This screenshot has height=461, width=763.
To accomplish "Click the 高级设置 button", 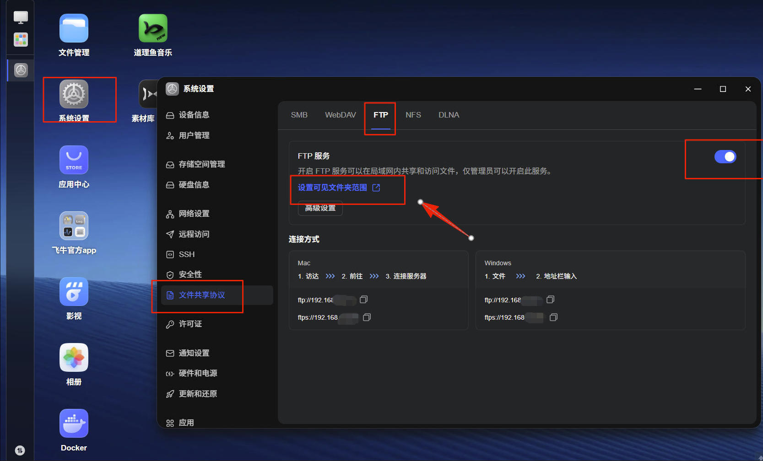I will coord(320,208).
